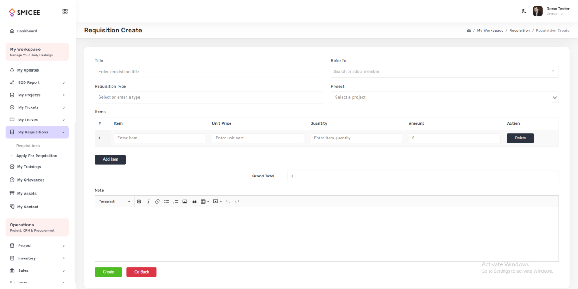Expand the My Leaves sidebar menu

37,120
